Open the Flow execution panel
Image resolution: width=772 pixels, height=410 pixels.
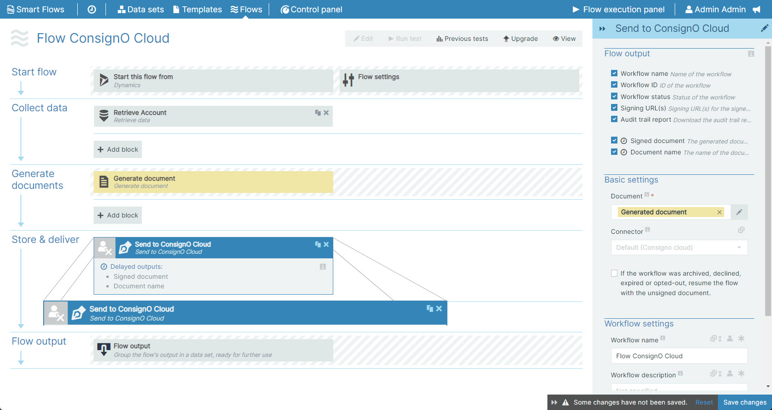(618, 10)
